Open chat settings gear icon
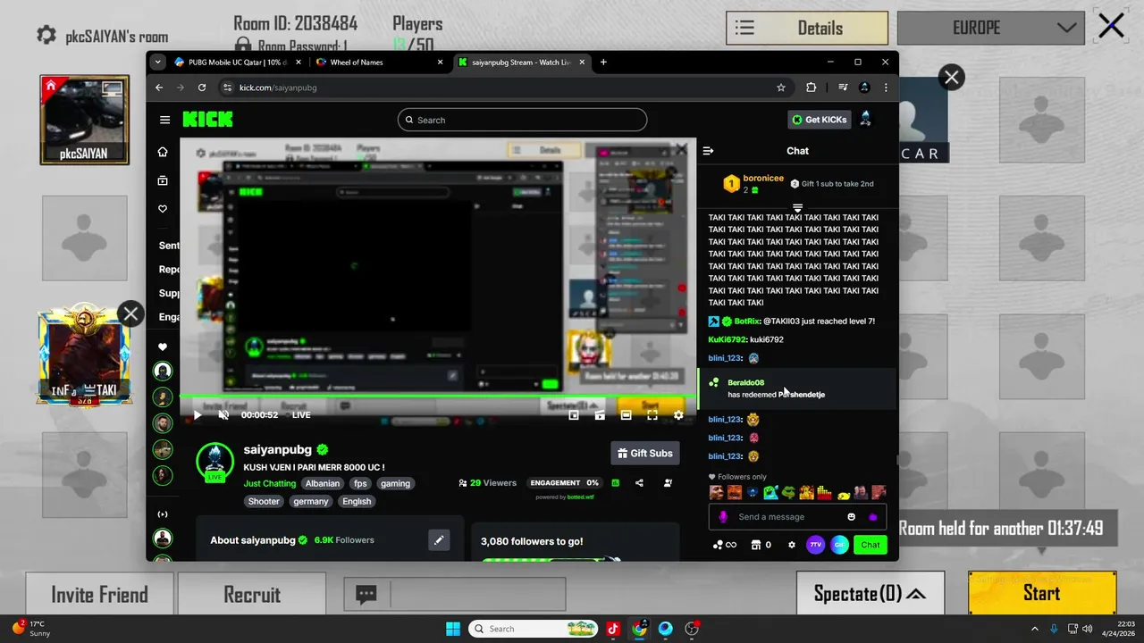The width and height of the screenshot is (1144, 643). pos(791,545)
